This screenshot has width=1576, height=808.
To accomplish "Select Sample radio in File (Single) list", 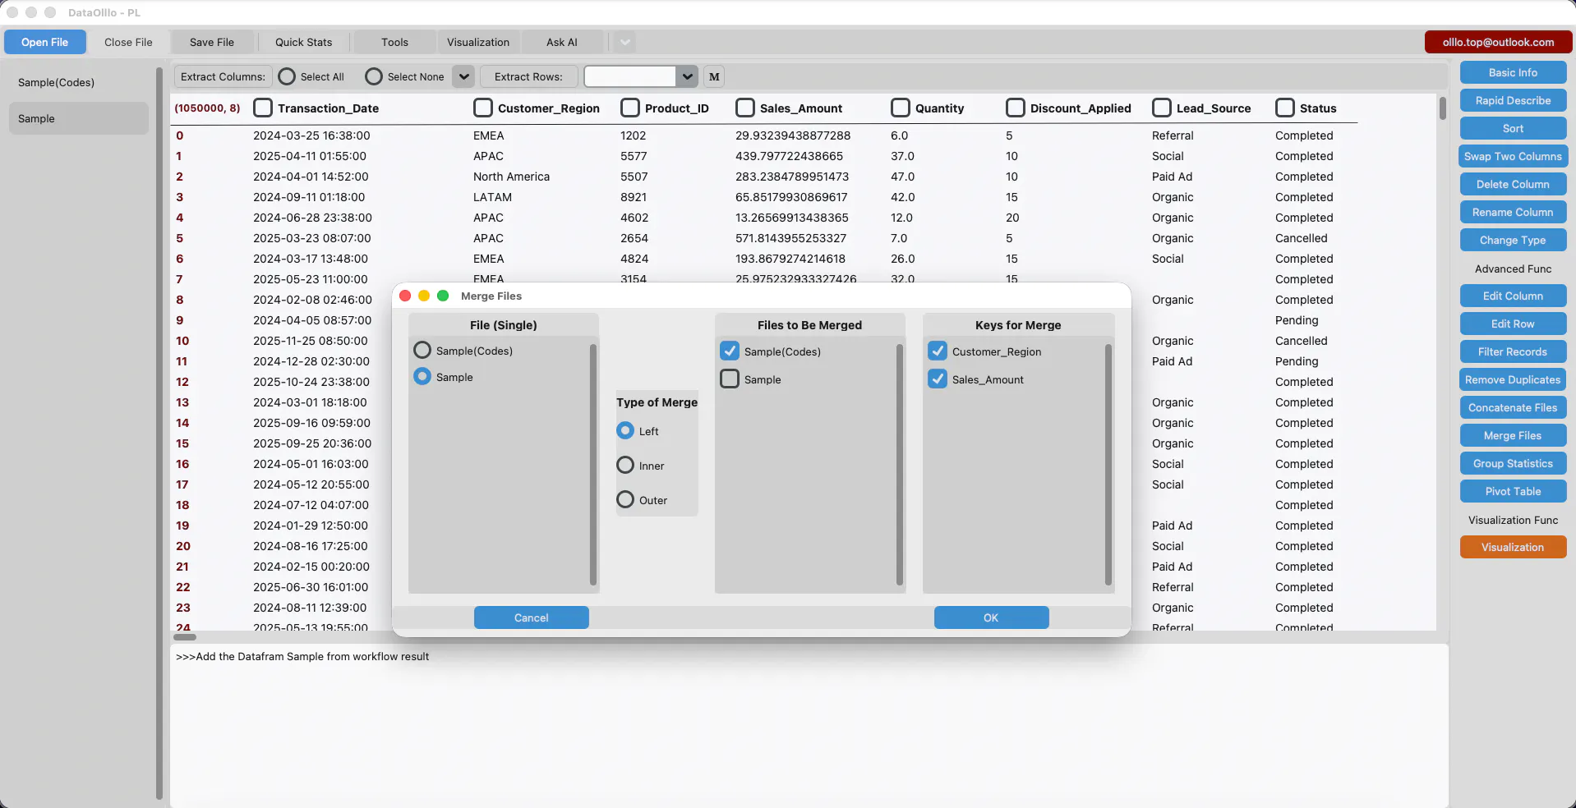I will (x=422, y=376).
